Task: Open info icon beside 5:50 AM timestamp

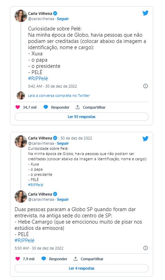Action: 146,248
